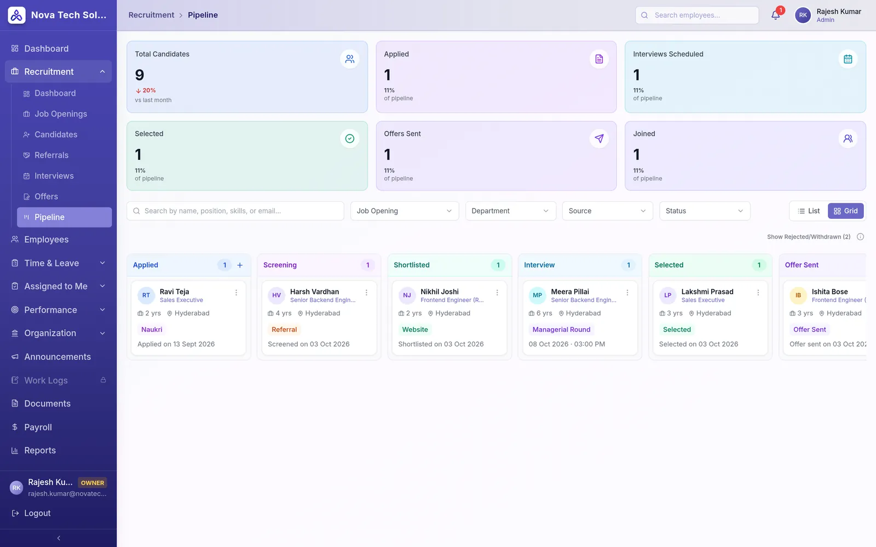Image resolution: width=876 pixels, height=547 pixels.
Task: Click Harsh Vardhan HV avatar
Action: point(276,295)
